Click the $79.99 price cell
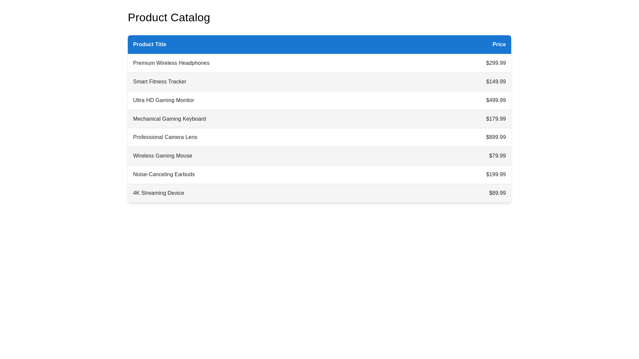The image size is (639, 359). (x=497, y=156)
